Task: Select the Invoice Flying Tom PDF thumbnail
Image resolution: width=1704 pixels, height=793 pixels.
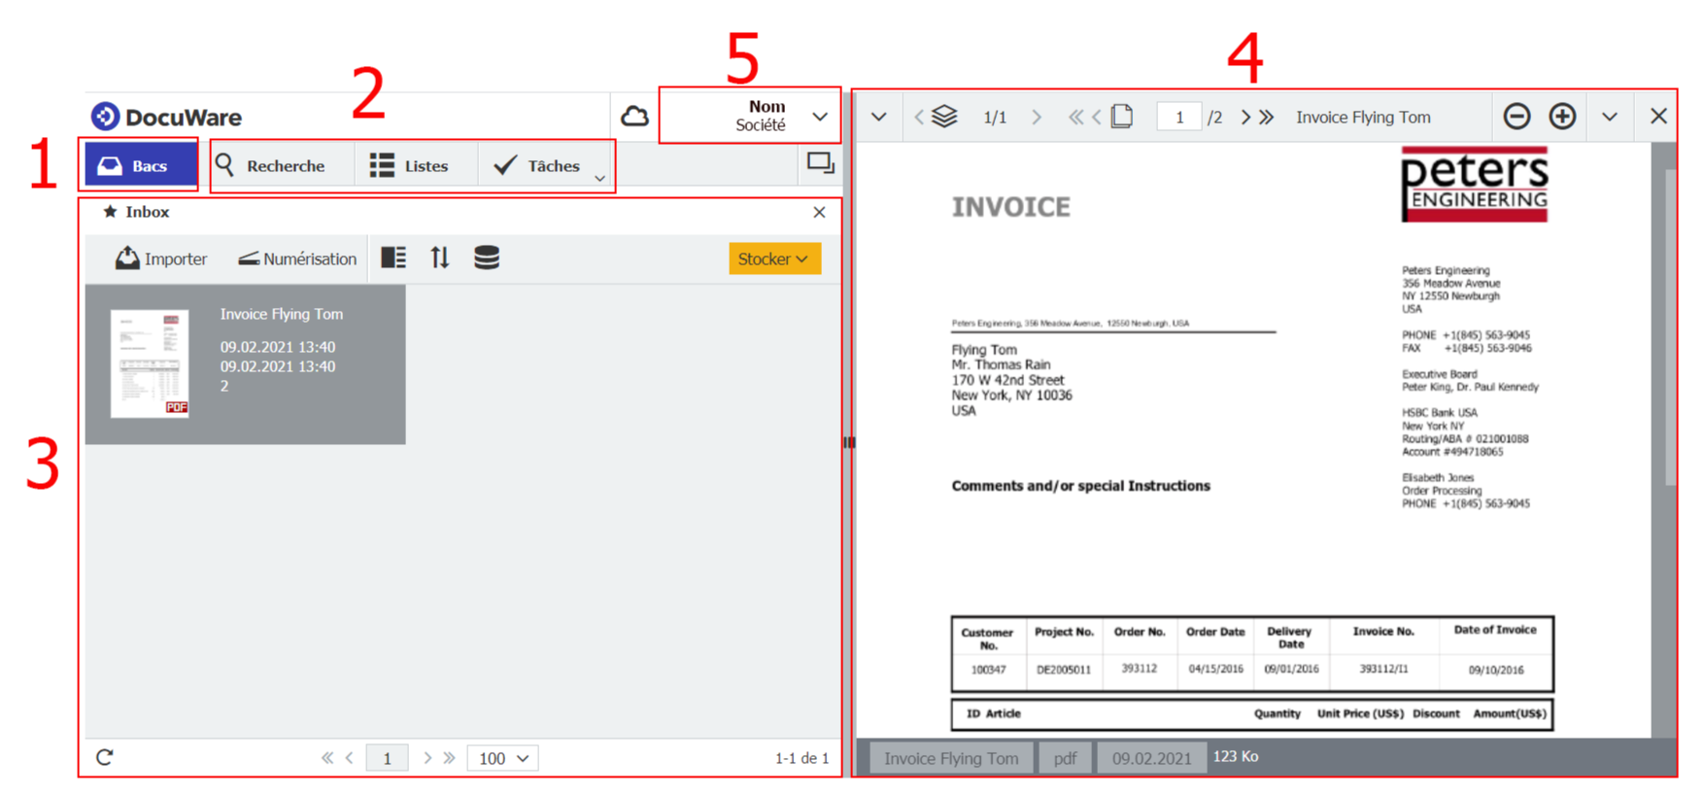Action: click(150, 363)
